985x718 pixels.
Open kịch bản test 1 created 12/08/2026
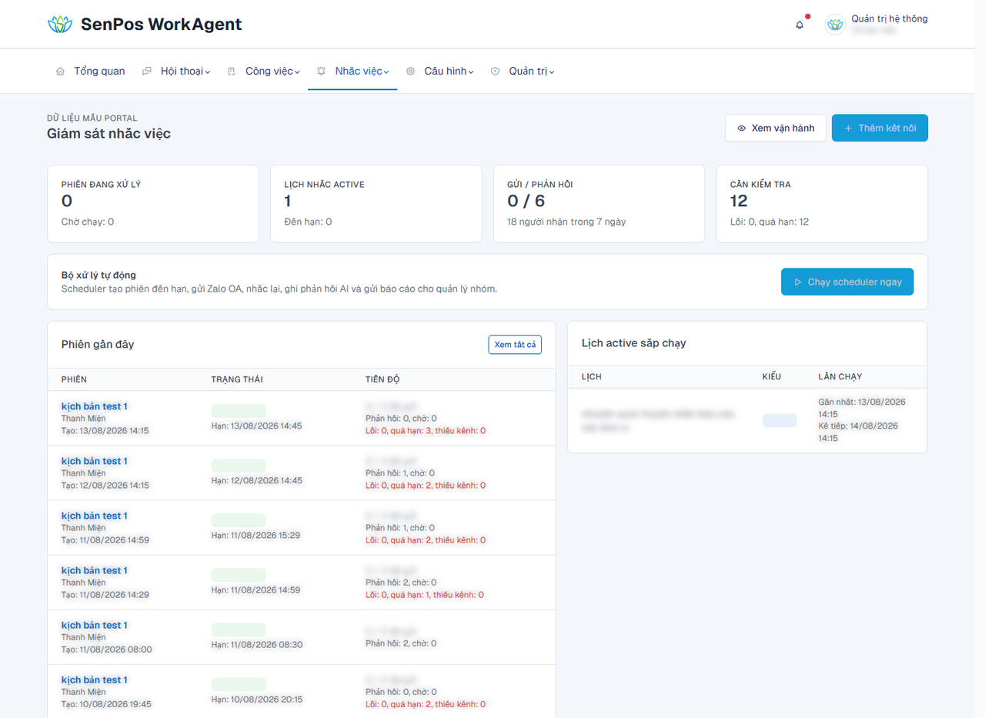(x=95, y=461)
